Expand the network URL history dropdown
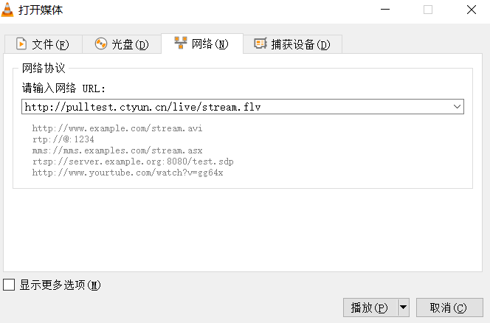Viewport: 490px width, 323px height. [457, 107]
